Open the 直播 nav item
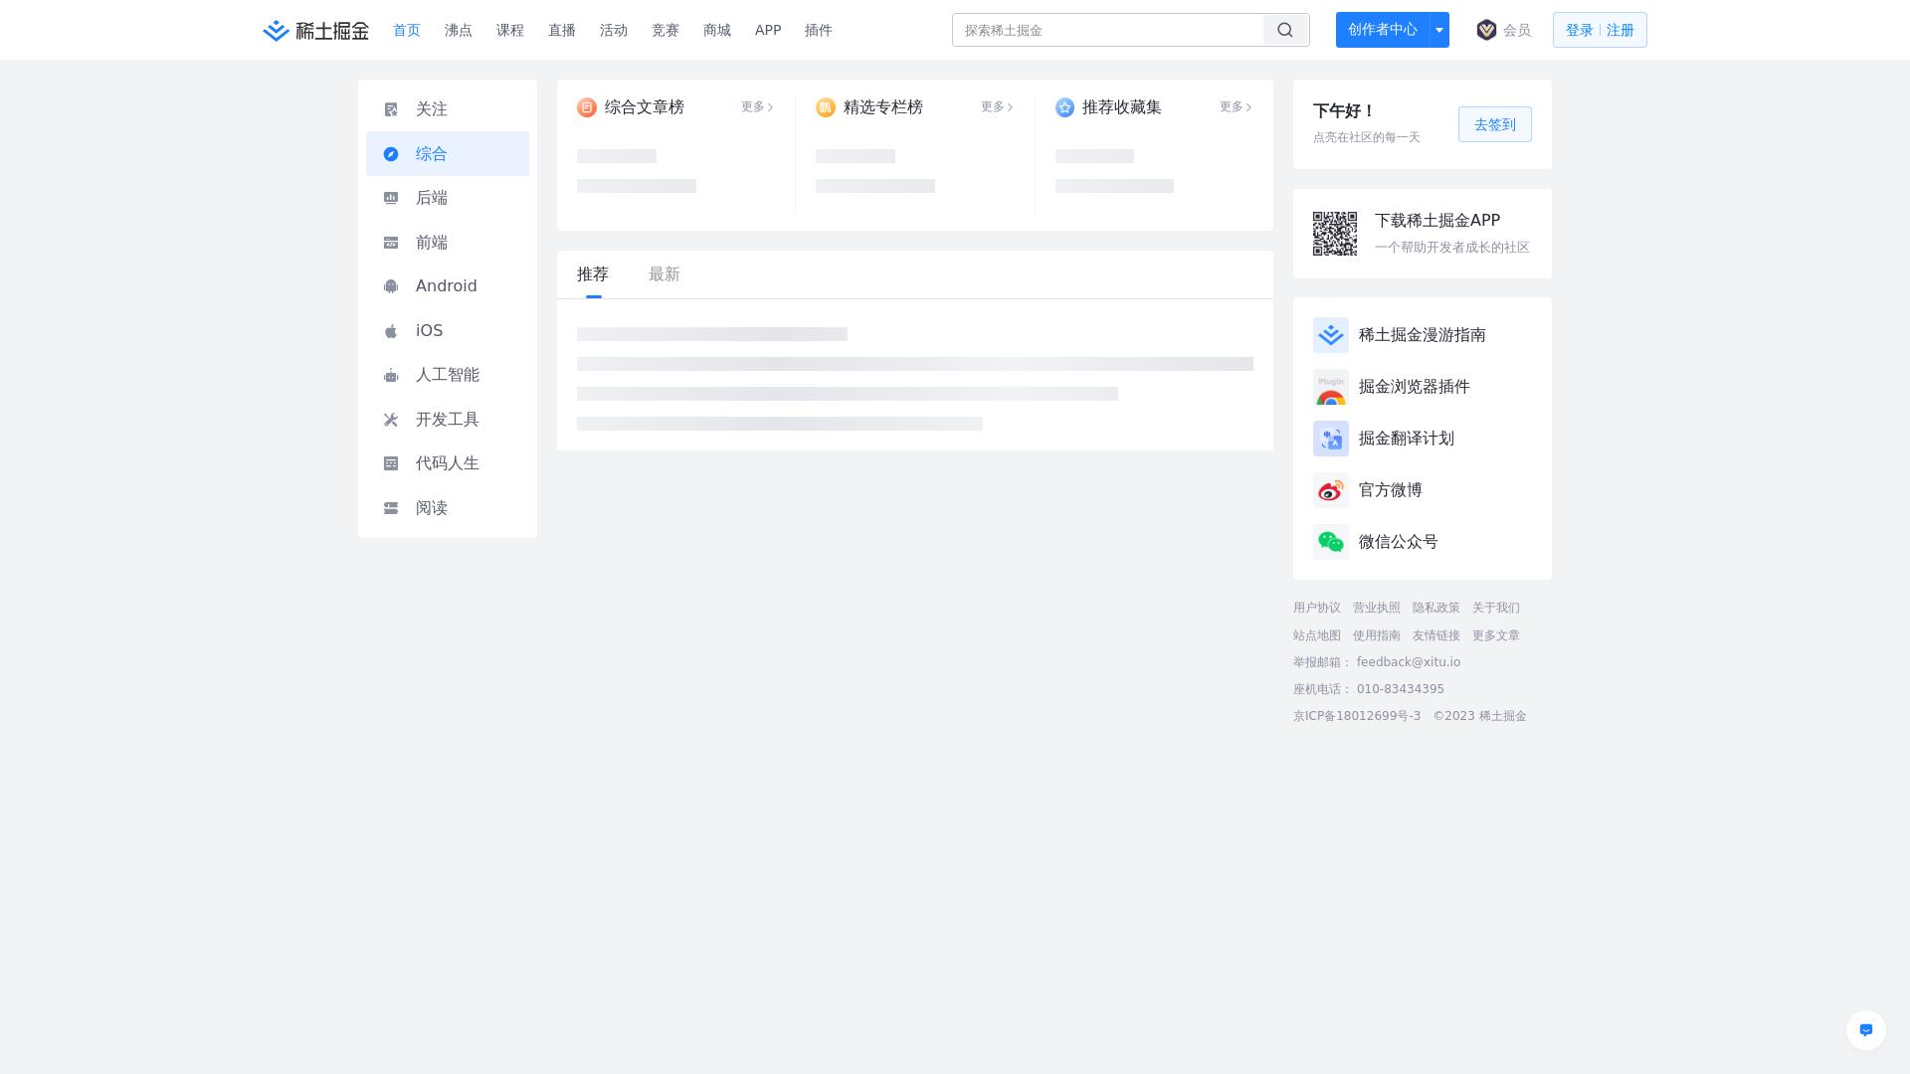 click(x=562, y=30)
